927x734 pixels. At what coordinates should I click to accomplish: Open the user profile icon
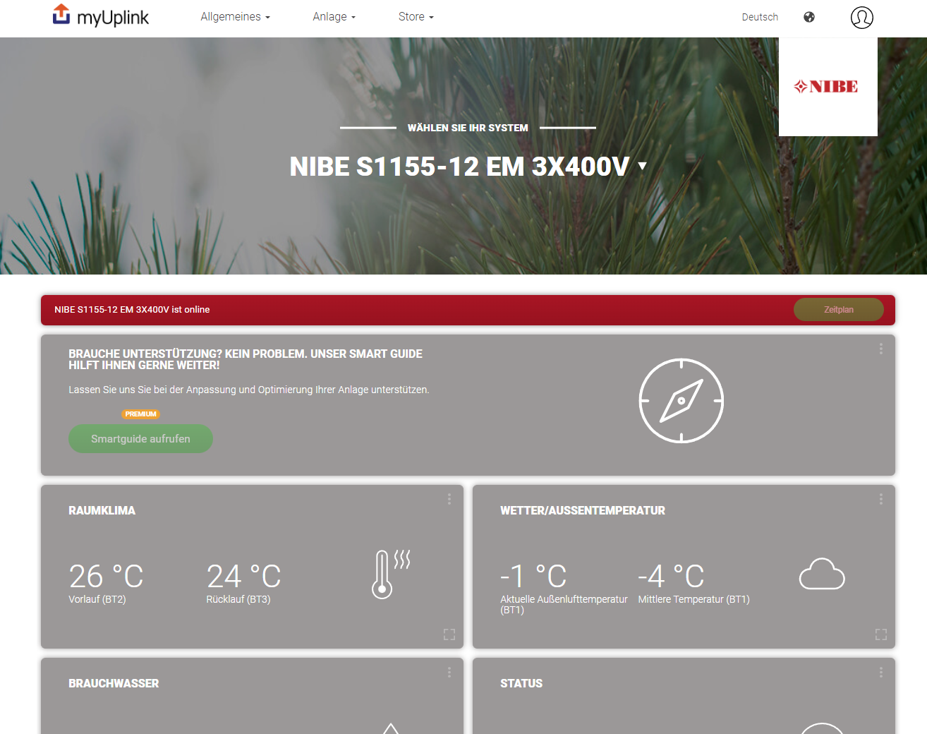[861, 17]
